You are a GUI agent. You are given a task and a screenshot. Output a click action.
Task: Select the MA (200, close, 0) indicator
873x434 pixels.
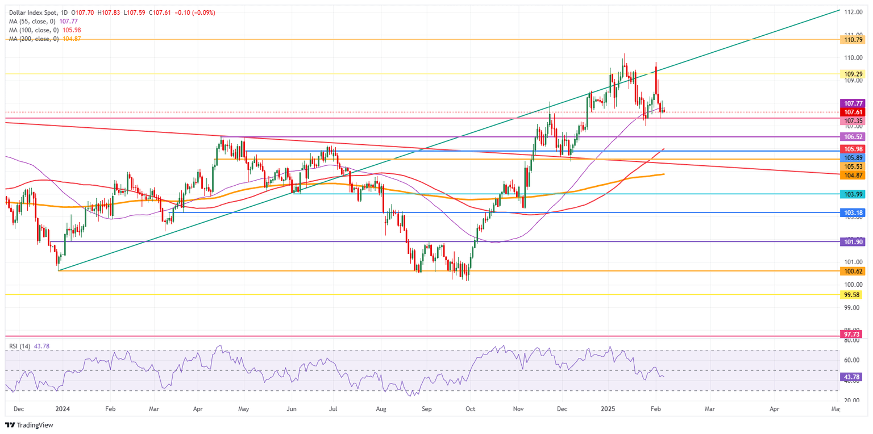[36, 40]
